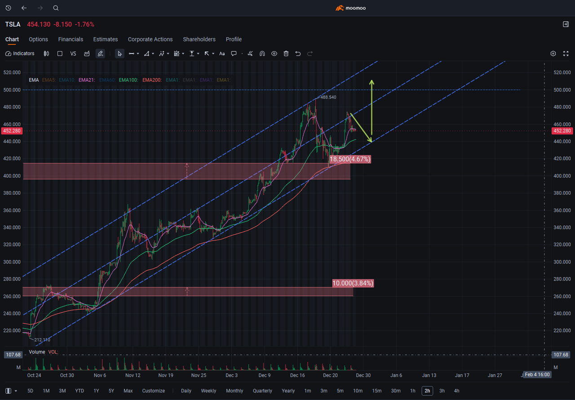Image resolution: width=575 pixels, height=400 pixels.
Task: Enter fullscreen chart mode
Action: coord(566,53)
